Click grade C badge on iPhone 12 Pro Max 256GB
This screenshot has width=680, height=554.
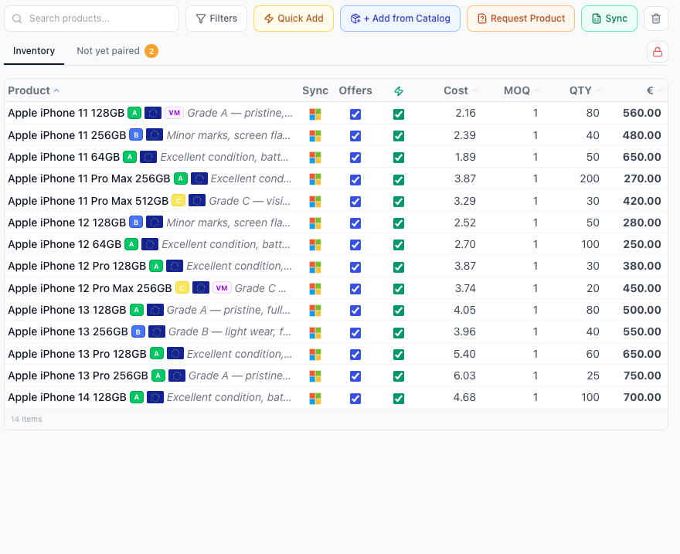(182, 288)
